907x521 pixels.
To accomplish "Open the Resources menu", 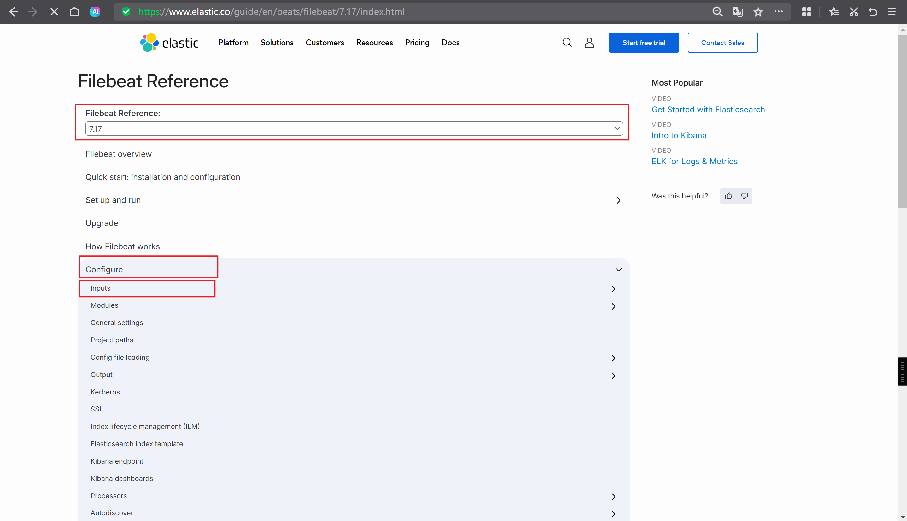I will (375, 43).
